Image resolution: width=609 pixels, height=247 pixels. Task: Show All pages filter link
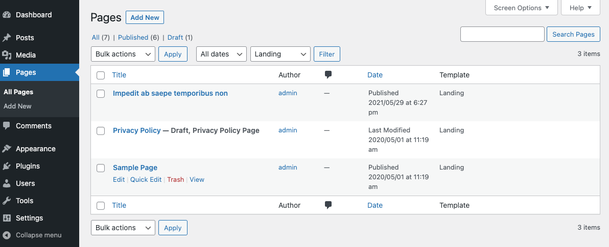point(96,38)
